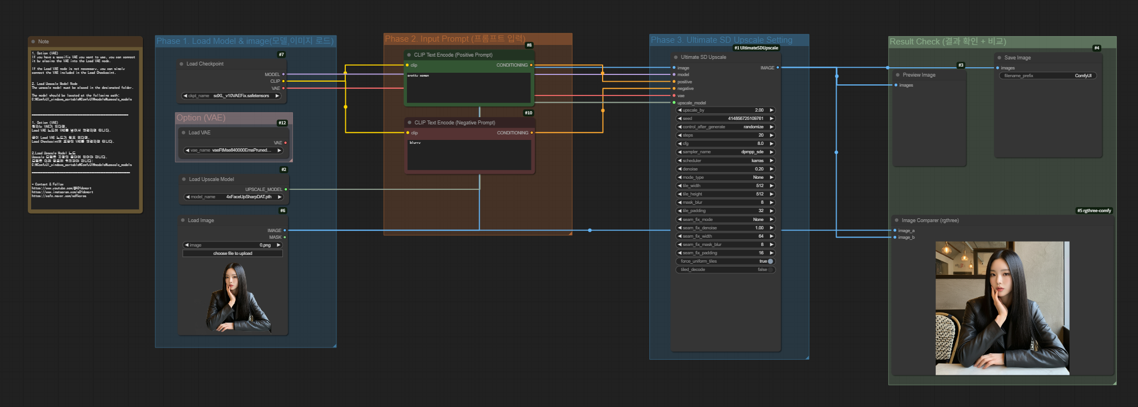The height and width of the screenshot is (407, 1138).
Task: Click the Phase 2 Input Prompt group title
Action: pos(455,39)
